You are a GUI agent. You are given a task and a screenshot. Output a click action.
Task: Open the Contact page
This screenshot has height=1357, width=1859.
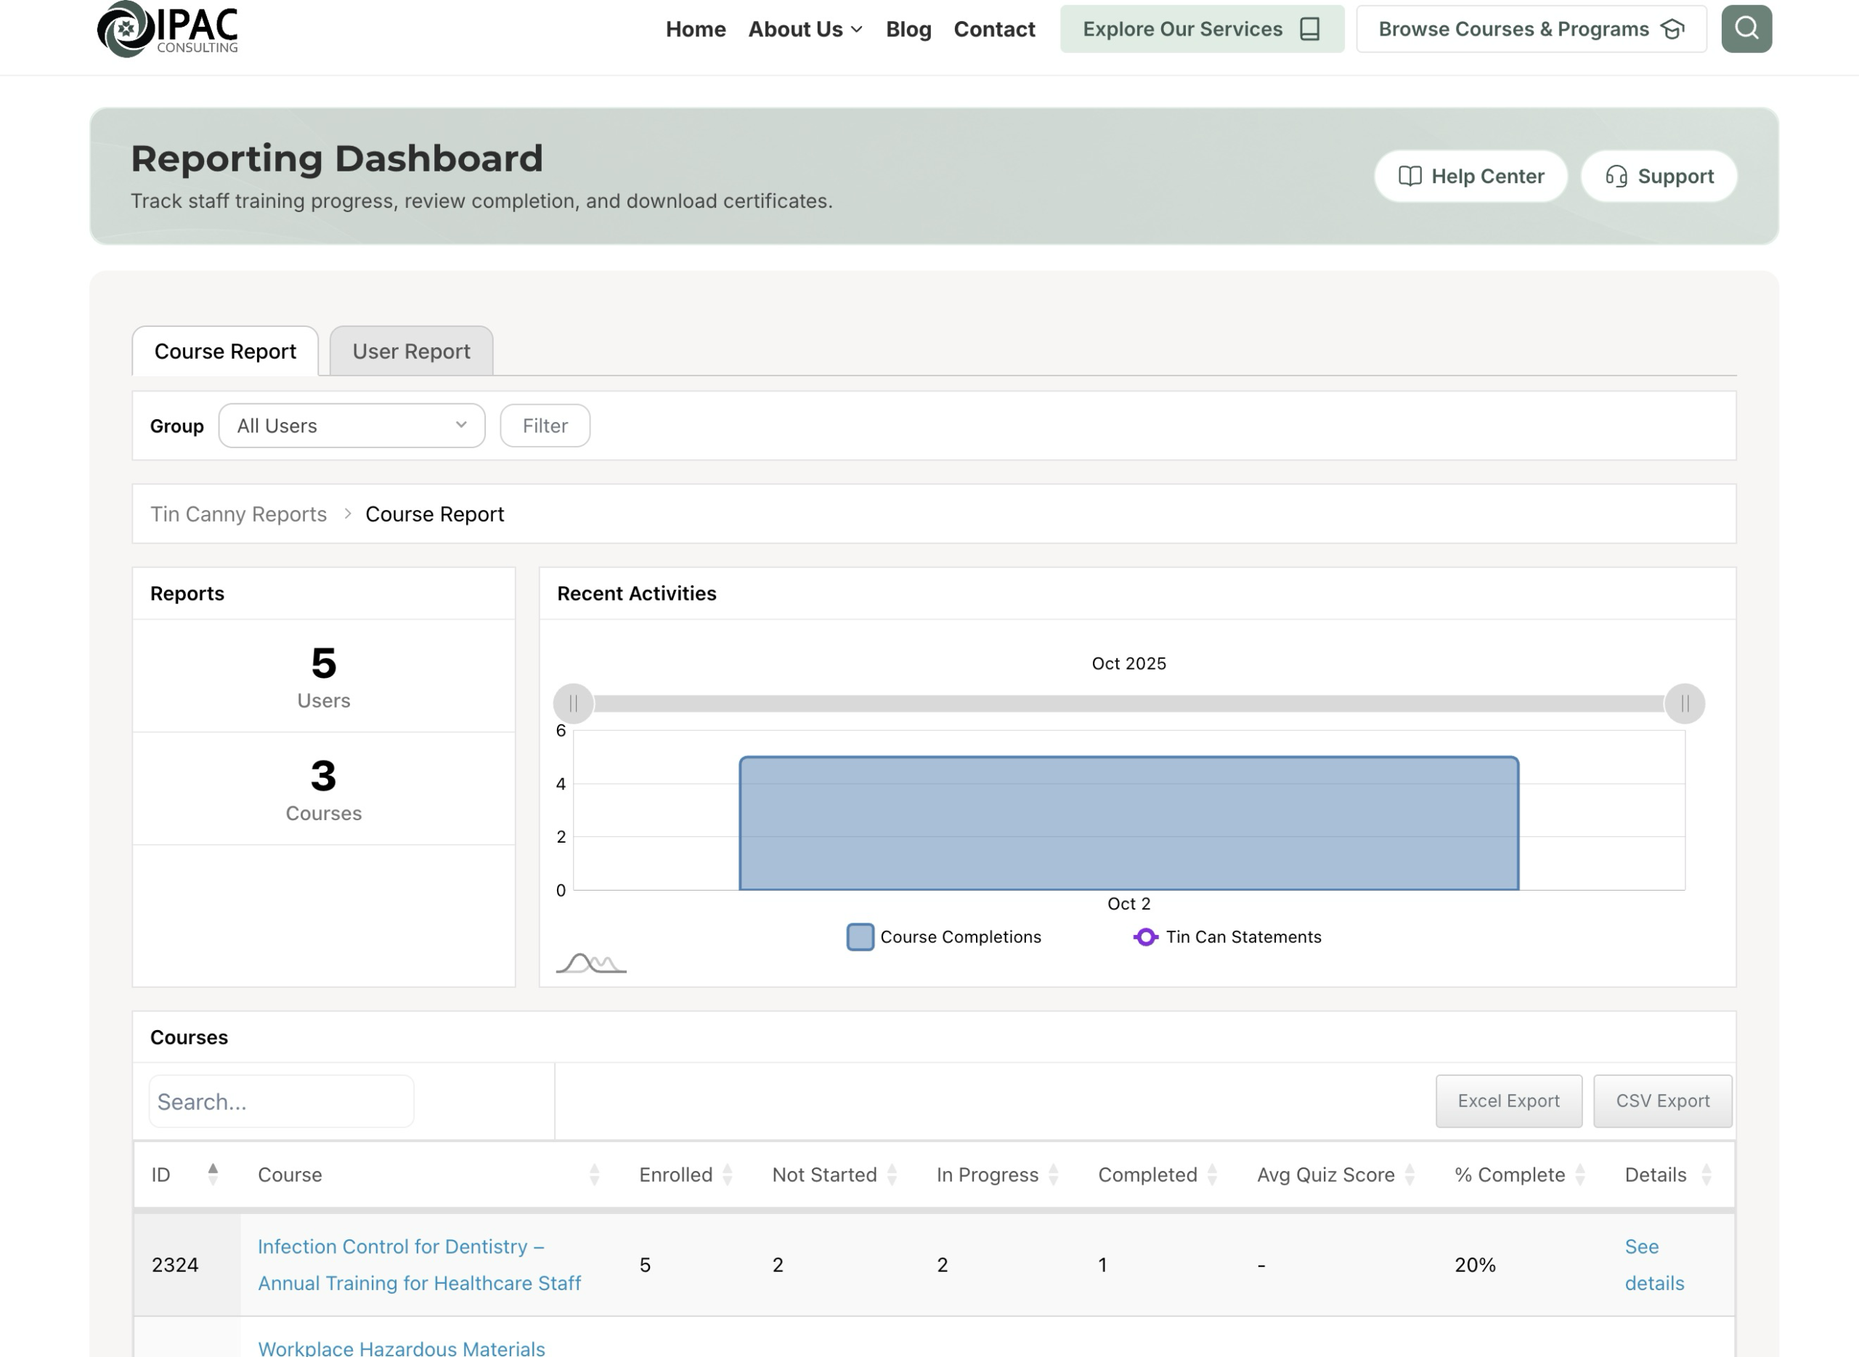(x=994, y=30)
